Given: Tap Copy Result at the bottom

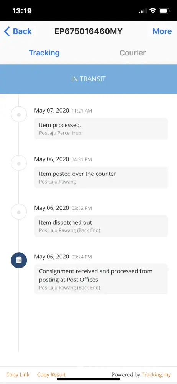Looking at the screenshot, I should [x=51, y=374].
